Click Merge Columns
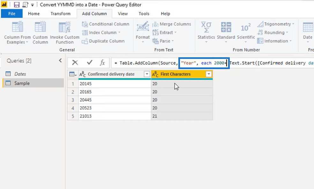 pos(172,24)
